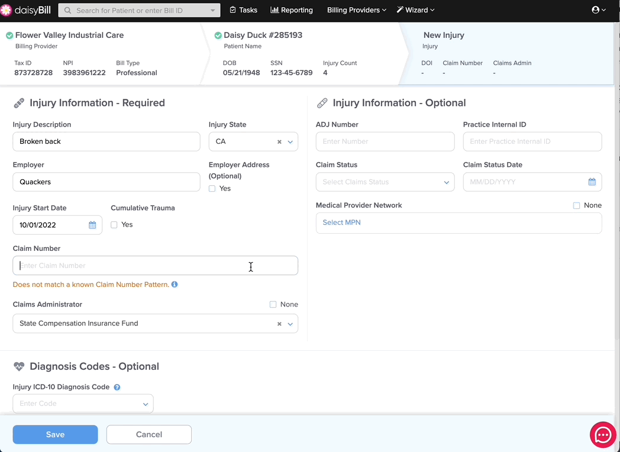620x452 pixels.
Task: Expand the Claims Administrator dropdown chevron
Action: tap(290, 324)
